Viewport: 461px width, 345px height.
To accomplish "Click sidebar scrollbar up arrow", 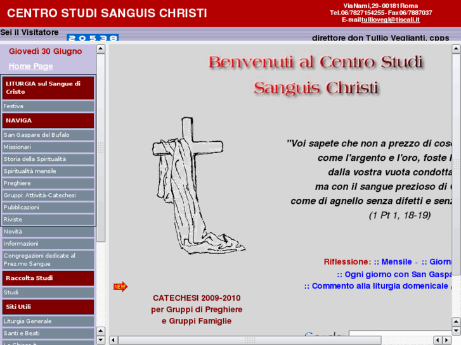I will (101, 49).
